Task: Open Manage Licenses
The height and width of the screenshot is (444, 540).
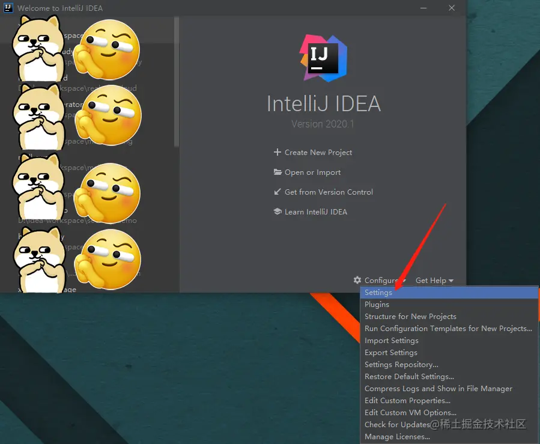Action: (449, 437)
